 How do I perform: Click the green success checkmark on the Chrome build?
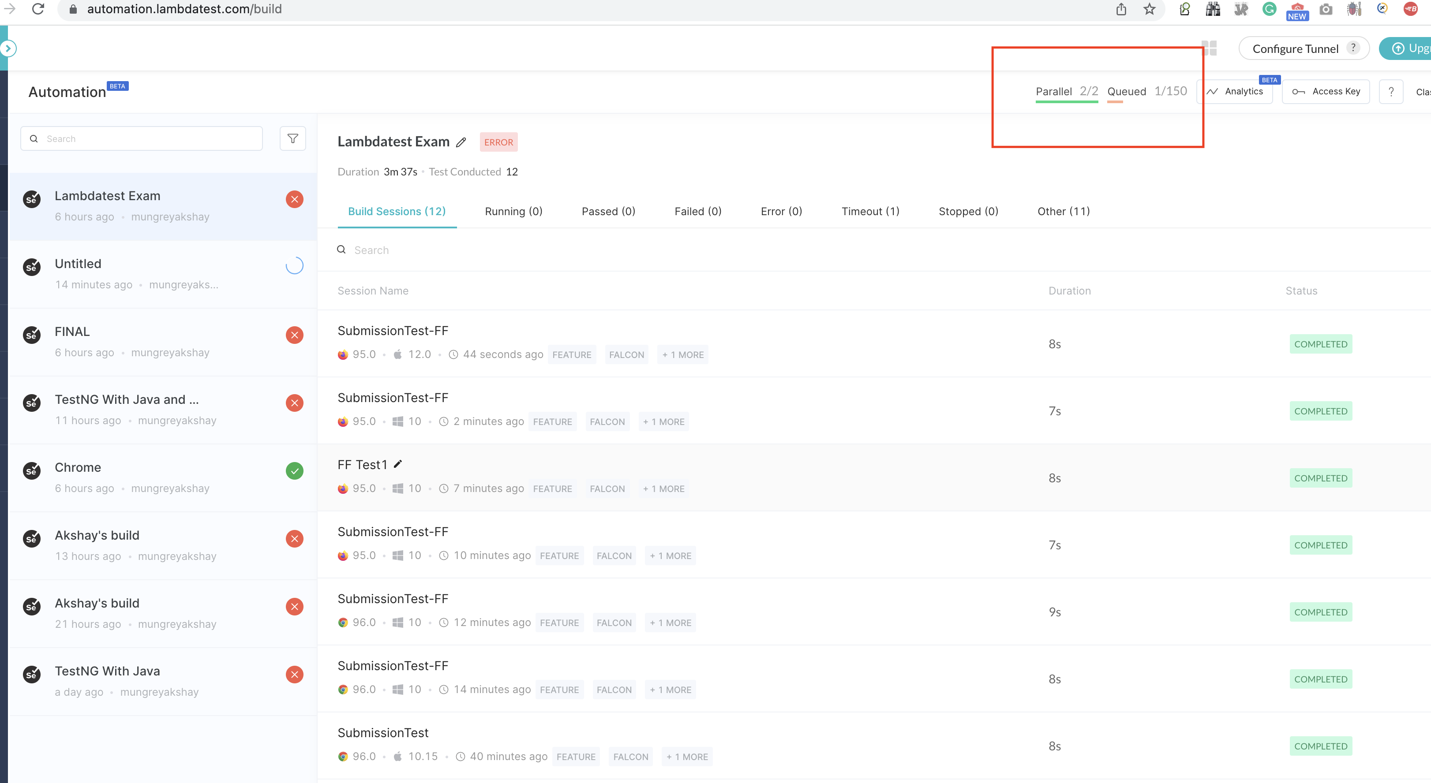294,470
